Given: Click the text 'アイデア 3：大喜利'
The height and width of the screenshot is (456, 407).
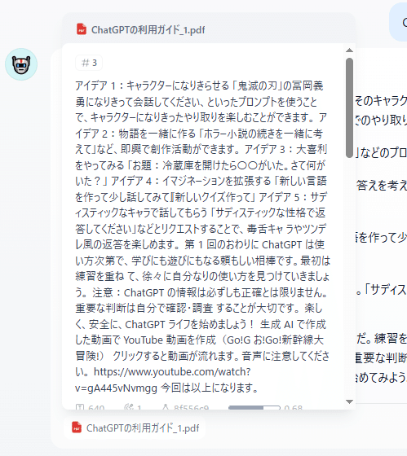Looking at the screenshot, I should [285, 149].
